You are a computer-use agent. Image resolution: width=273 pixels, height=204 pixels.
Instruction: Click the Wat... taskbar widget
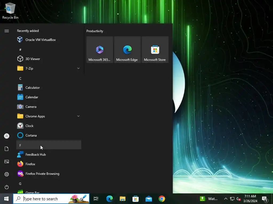tap(209, 199)
